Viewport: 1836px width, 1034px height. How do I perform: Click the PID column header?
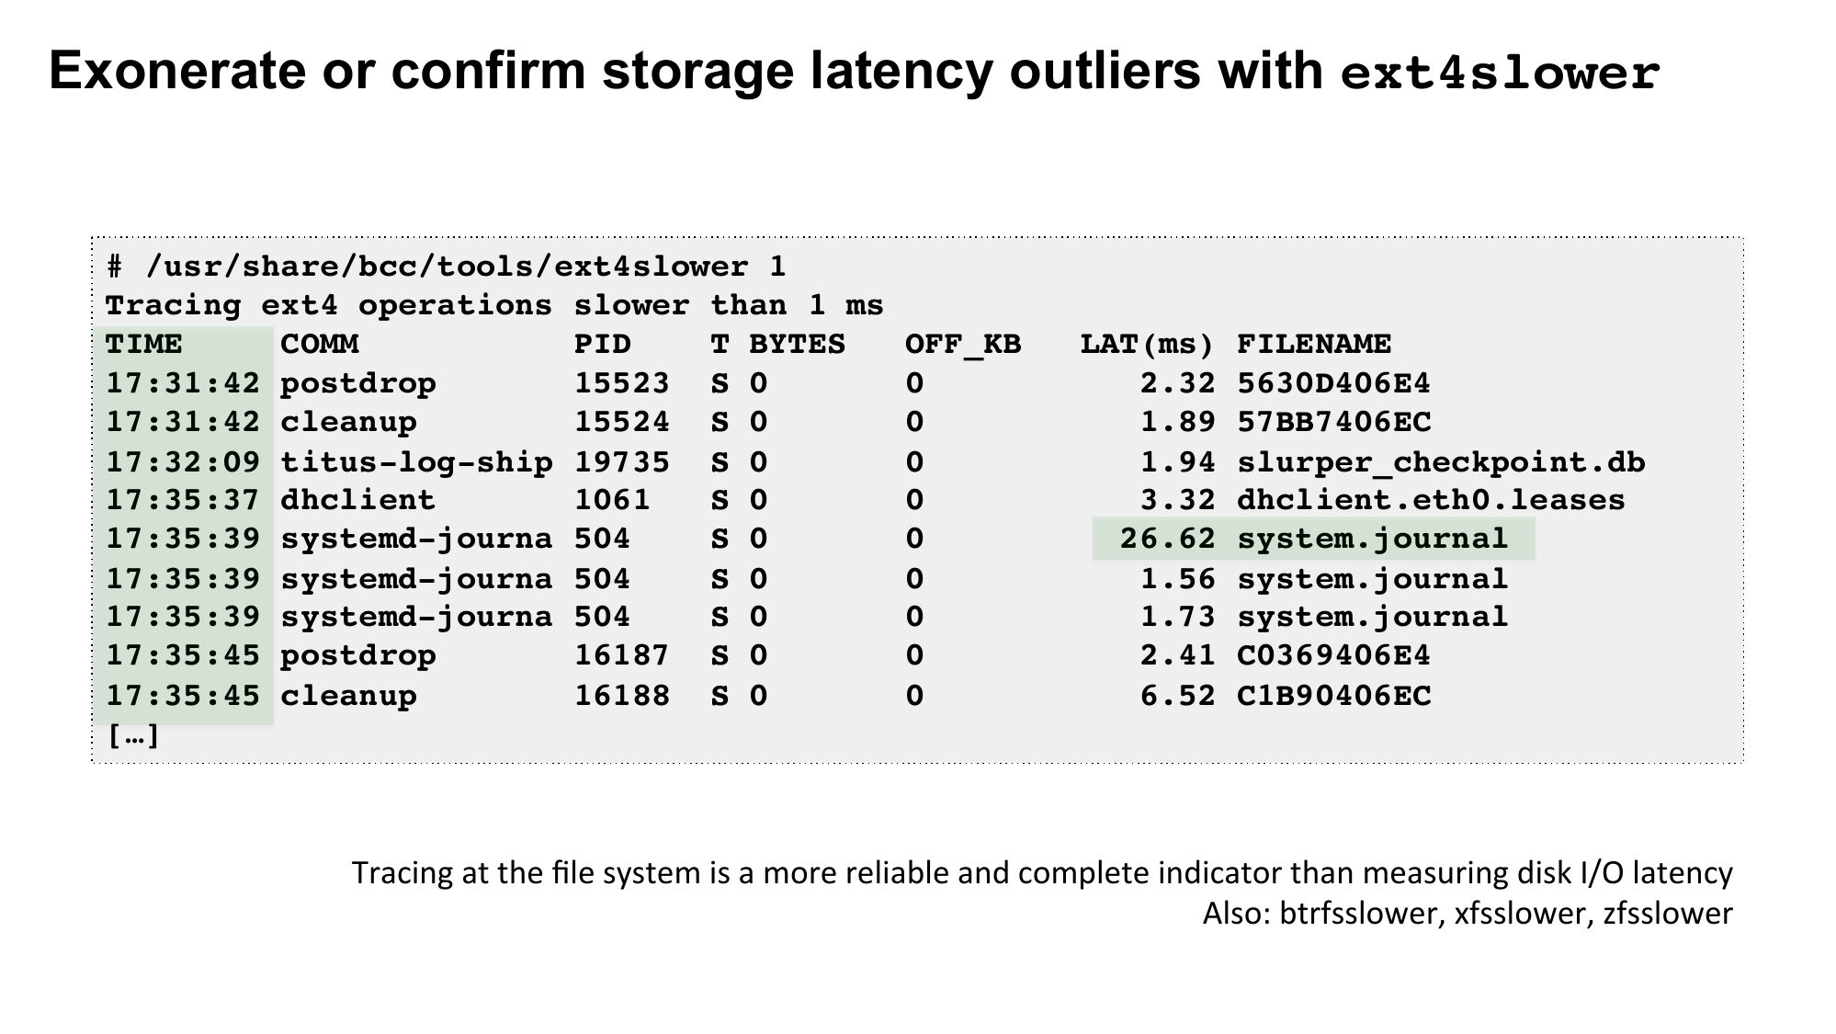[603, 345]
